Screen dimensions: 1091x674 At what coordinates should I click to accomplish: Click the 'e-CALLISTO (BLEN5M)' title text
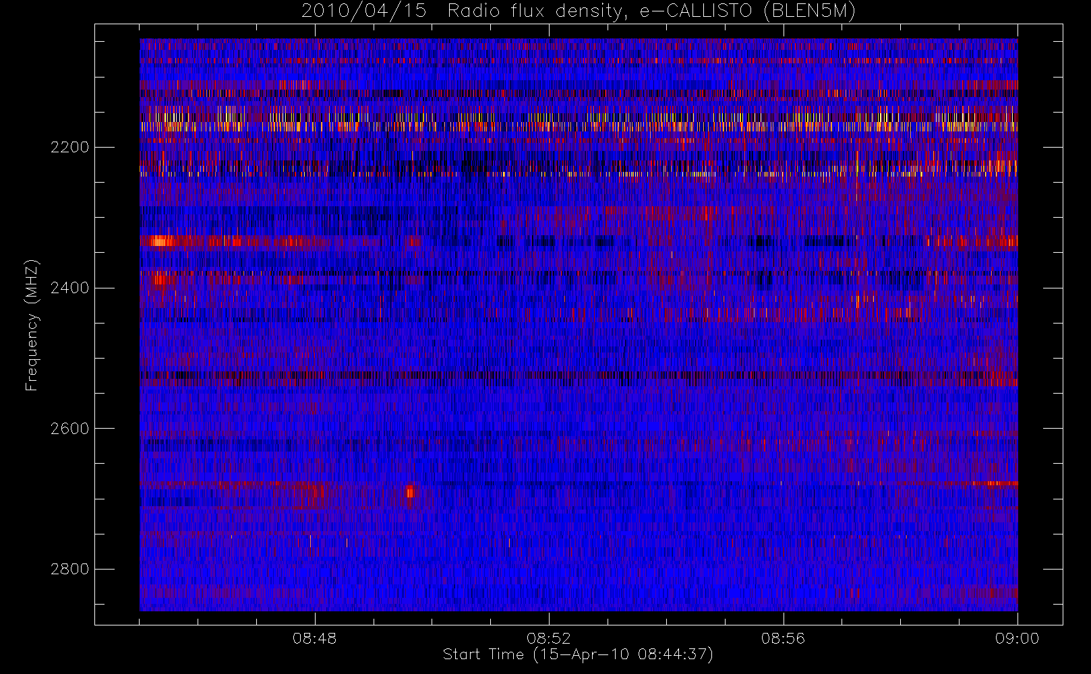748,11
